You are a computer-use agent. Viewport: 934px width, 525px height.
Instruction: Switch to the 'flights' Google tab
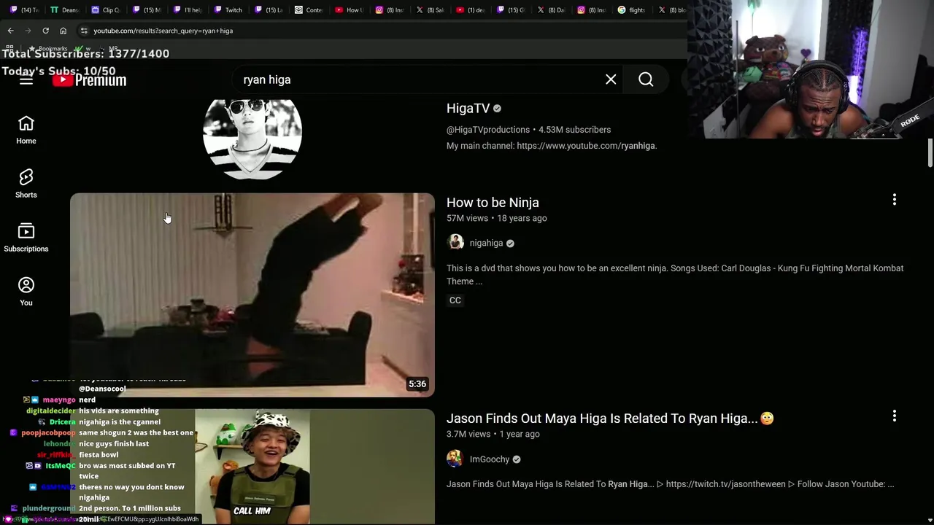(x=631, y=10)
